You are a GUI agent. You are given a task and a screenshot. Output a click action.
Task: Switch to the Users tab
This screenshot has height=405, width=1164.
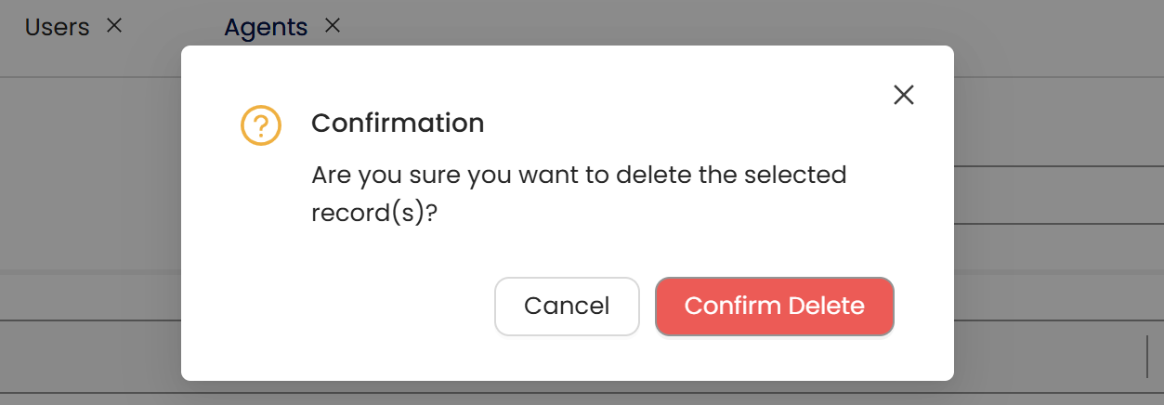[57, 27]
